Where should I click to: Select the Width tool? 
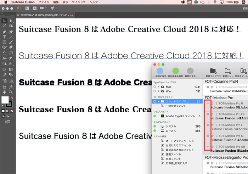[x=4, y=58]
